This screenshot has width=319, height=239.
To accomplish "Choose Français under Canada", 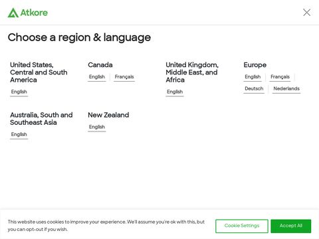I will [124, 77].
